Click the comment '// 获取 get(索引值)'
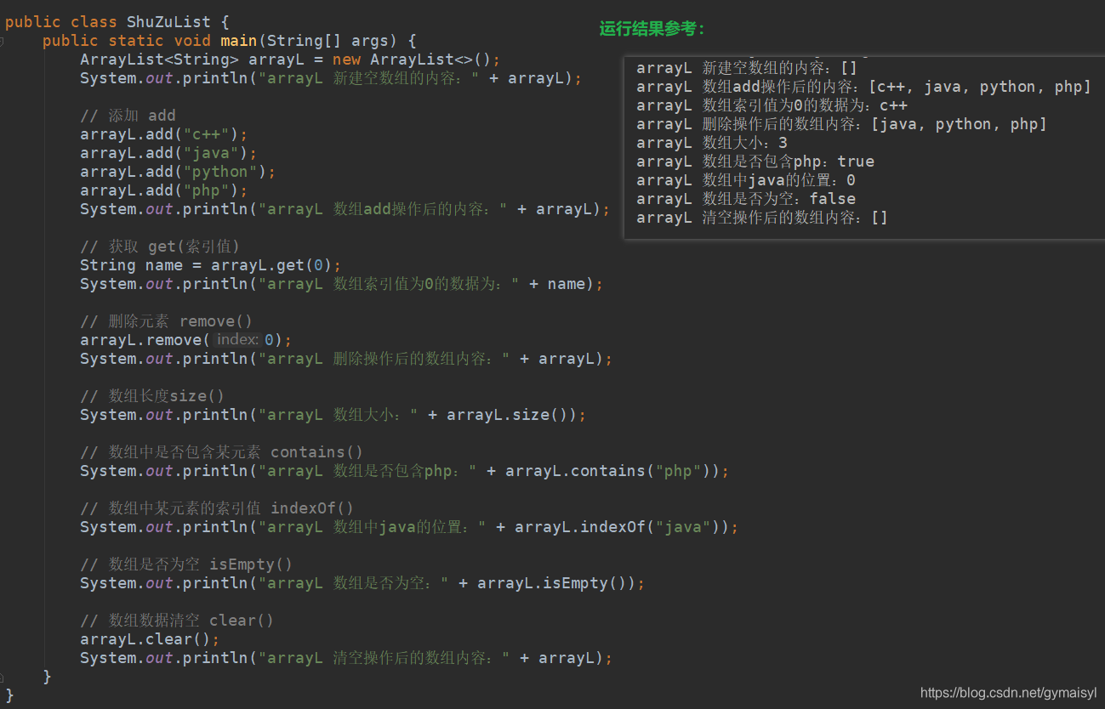Image resolution: width=1105 pixels, height=709 pixels. (x=160, y=247)
